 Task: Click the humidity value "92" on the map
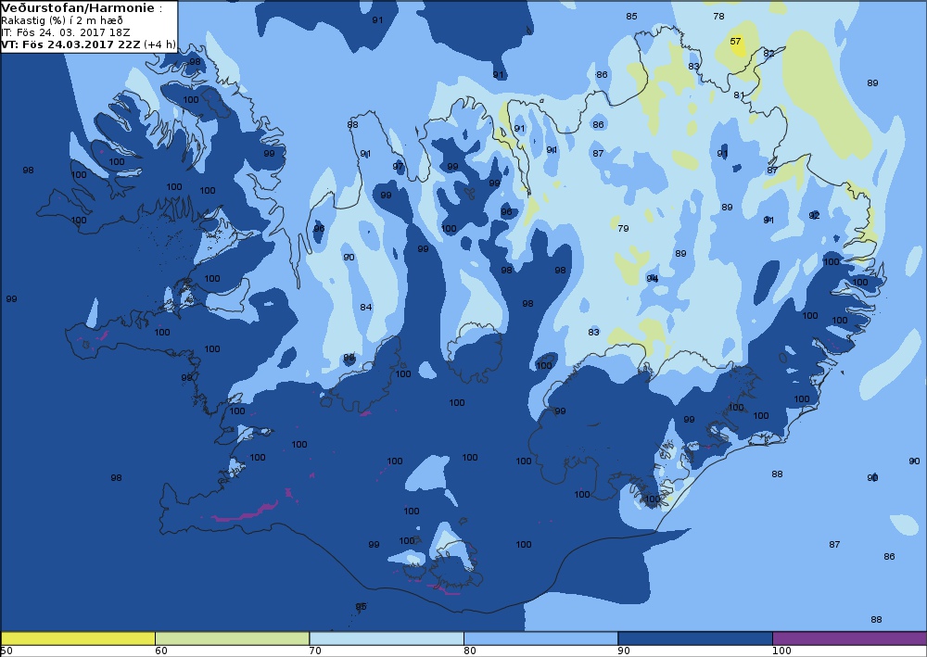(x=815, y=216)
